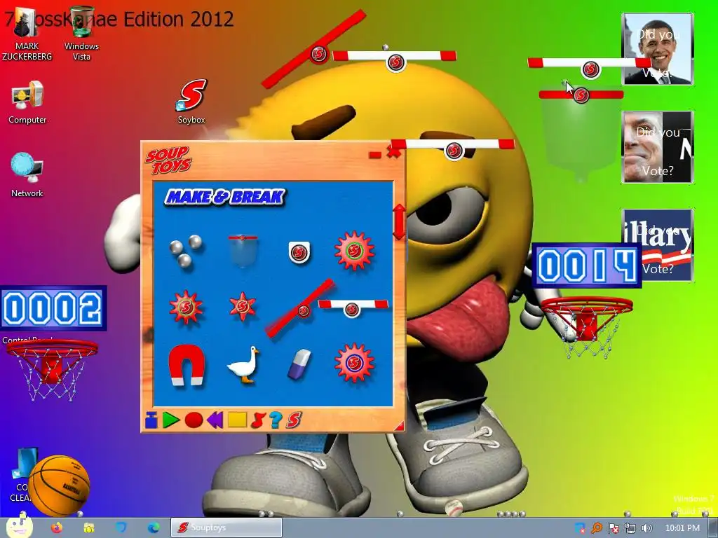
Task: Click the tilted red plank on the desktop
Action: (314, 48)
